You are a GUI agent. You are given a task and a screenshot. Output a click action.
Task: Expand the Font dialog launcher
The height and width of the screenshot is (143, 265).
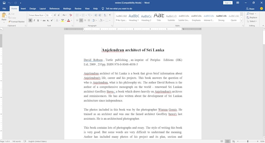coord(72,26)
